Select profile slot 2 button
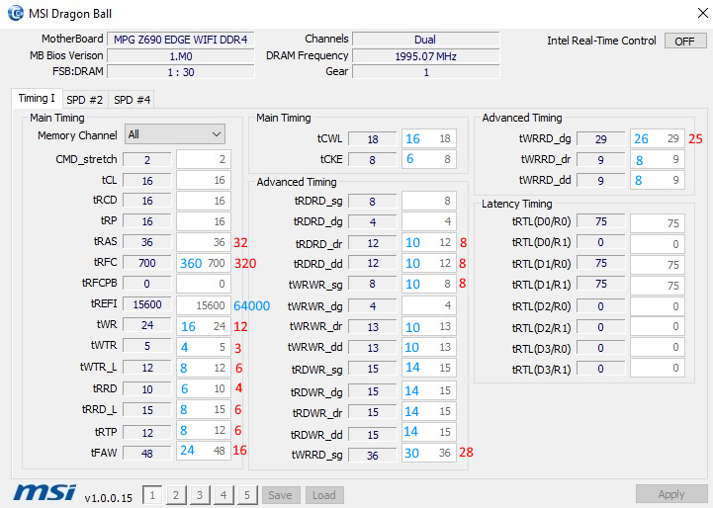 coord(176,495)
